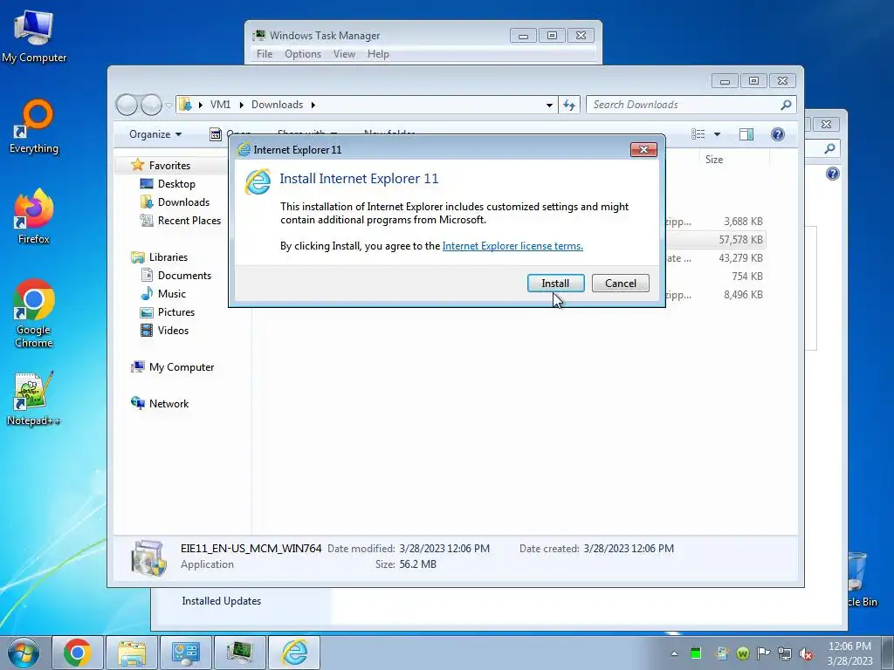
Task: Open the Options menu in Task Manager
Action: pyautogui.click(x=303, y=54)
